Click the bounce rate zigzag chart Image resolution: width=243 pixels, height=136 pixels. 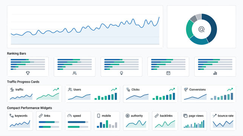coord(223,124)
